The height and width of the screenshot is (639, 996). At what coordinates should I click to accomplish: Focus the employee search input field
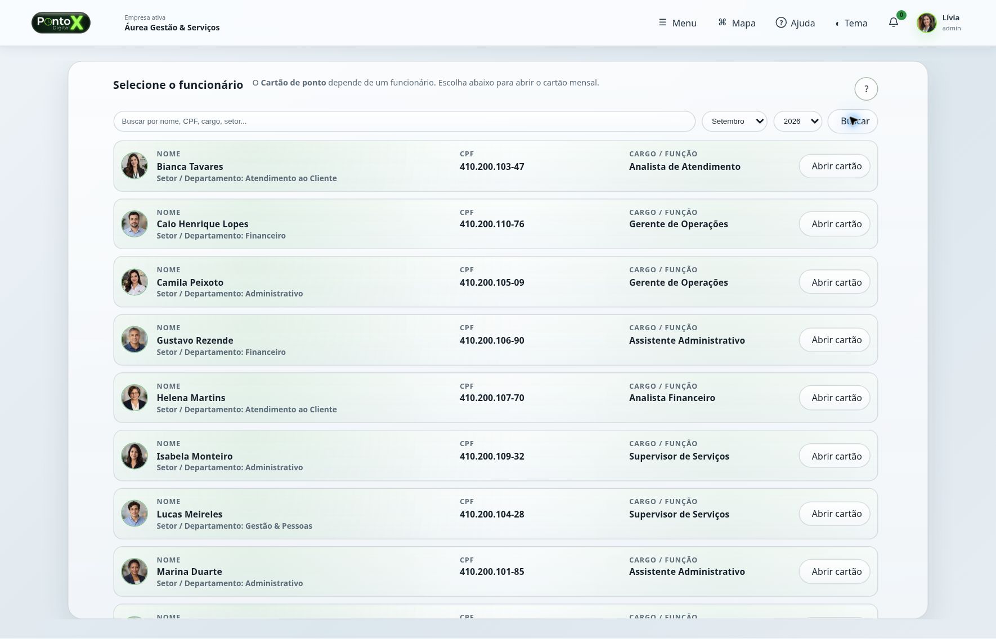(404, 121)
